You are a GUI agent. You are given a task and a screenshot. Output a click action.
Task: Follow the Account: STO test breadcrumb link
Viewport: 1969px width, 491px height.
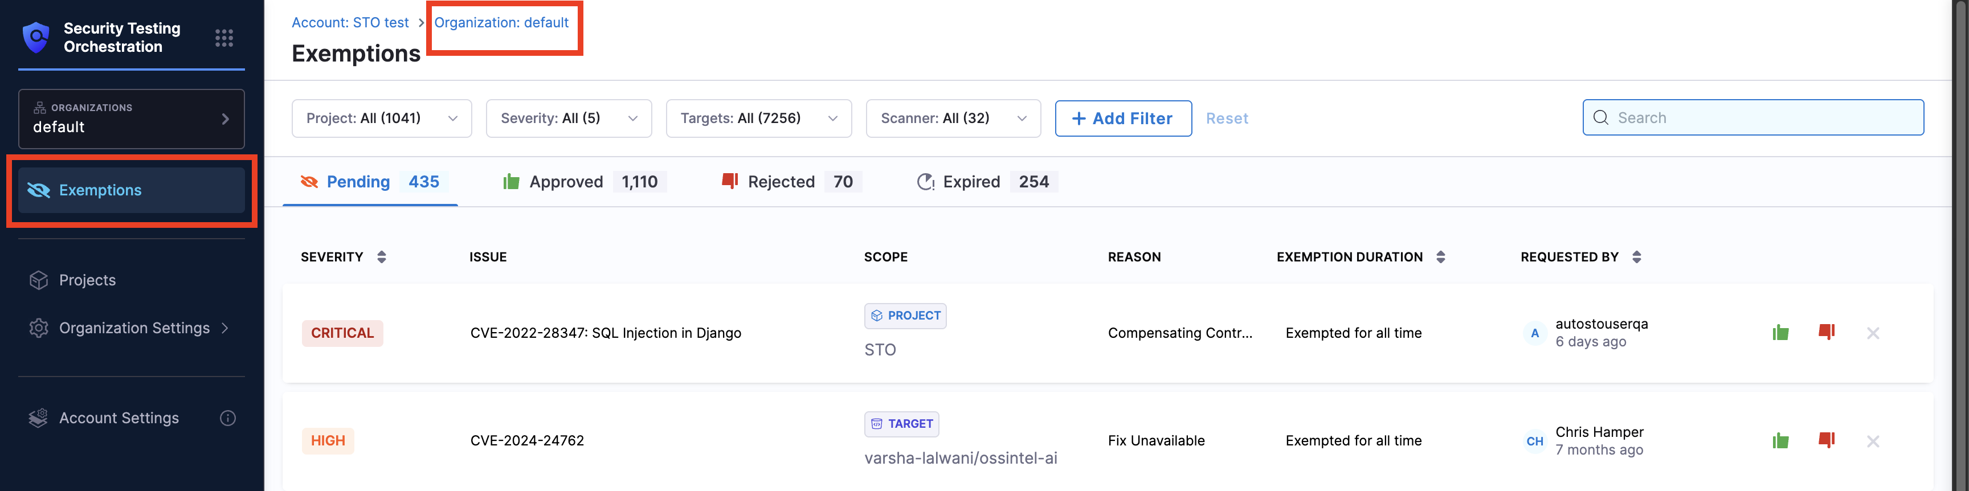click(350, 23)
